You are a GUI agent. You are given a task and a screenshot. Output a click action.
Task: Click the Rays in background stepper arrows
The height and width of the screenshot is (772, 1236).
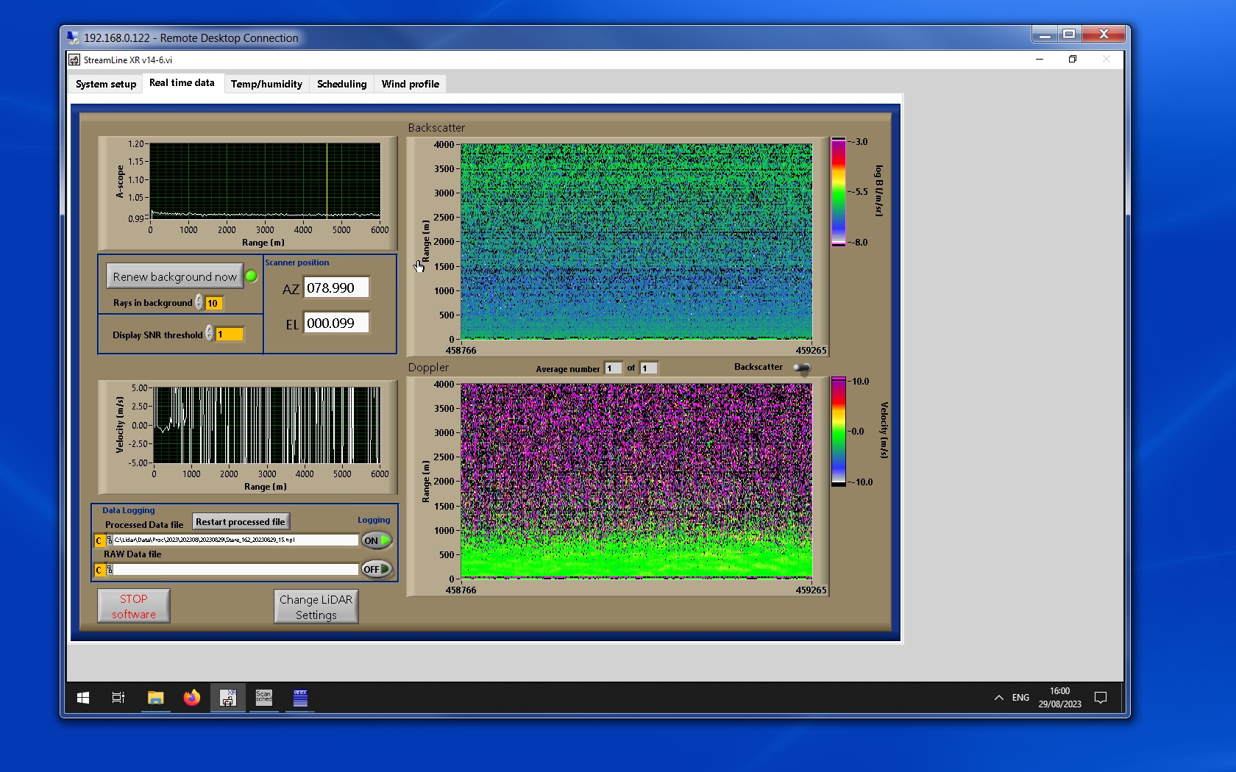point(199,303)
